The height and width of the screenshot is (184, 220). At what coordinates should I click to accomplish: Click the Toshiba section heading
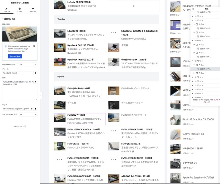[x=61, y=19]
